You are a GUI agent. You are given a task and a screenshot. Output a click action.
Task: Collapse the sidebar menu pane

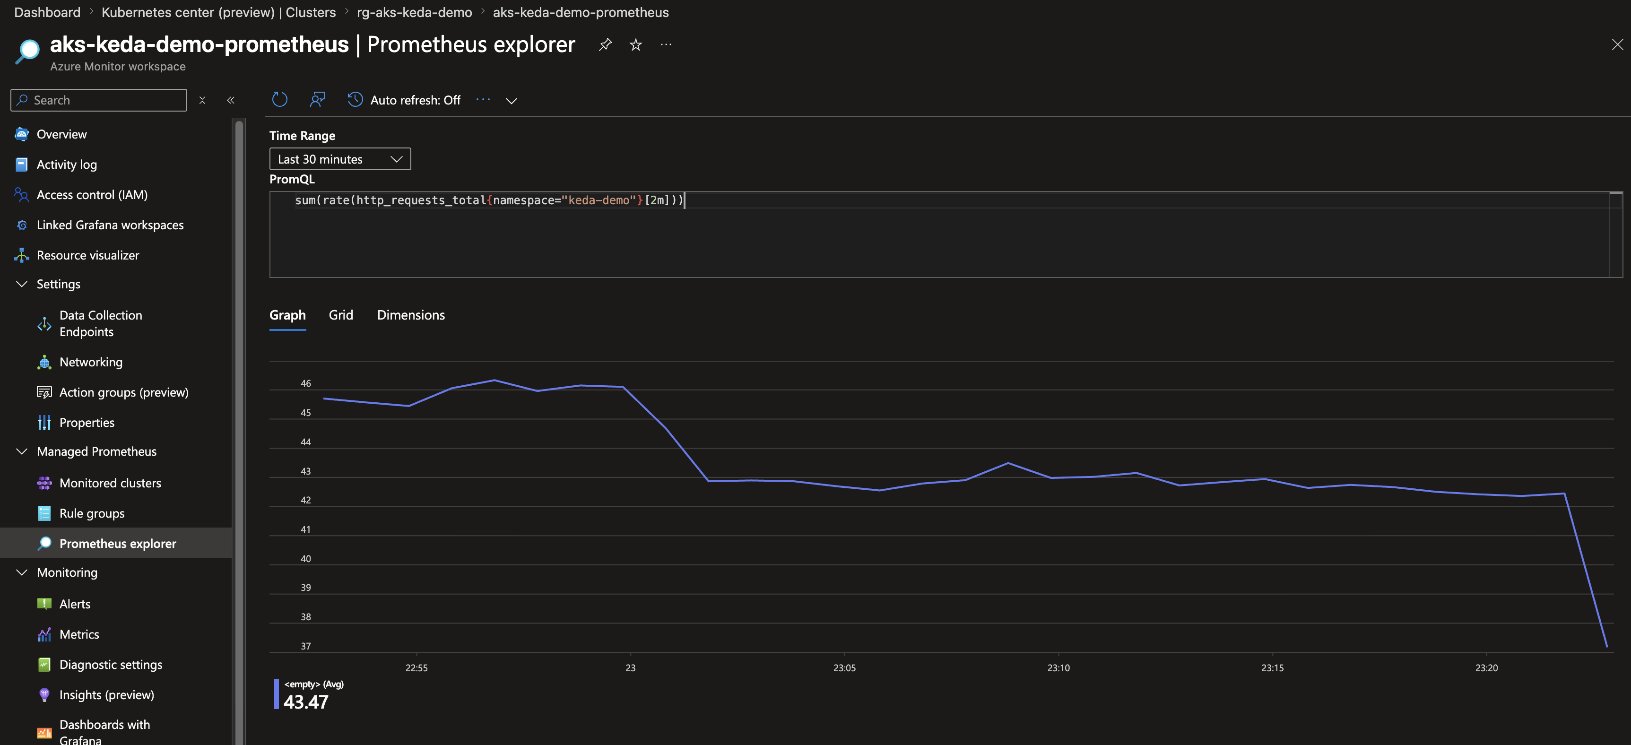(231, 100)
